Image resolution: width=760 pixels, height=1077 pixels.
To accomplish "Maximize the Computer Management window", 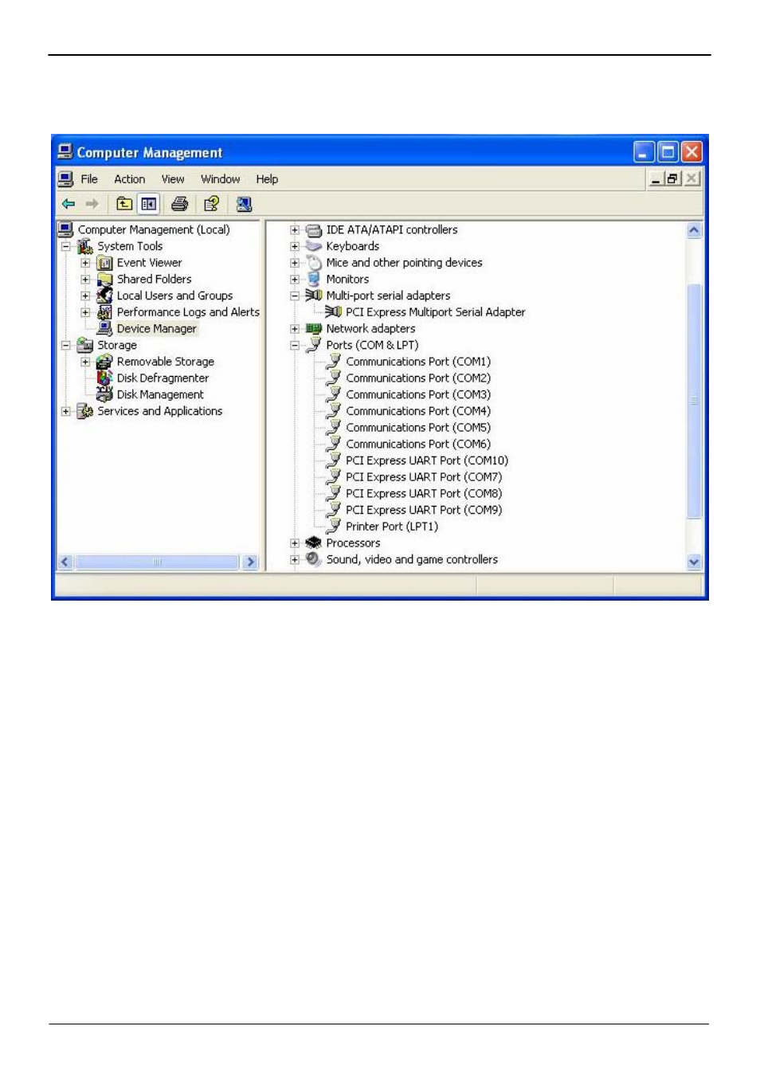I will point(668,152).
